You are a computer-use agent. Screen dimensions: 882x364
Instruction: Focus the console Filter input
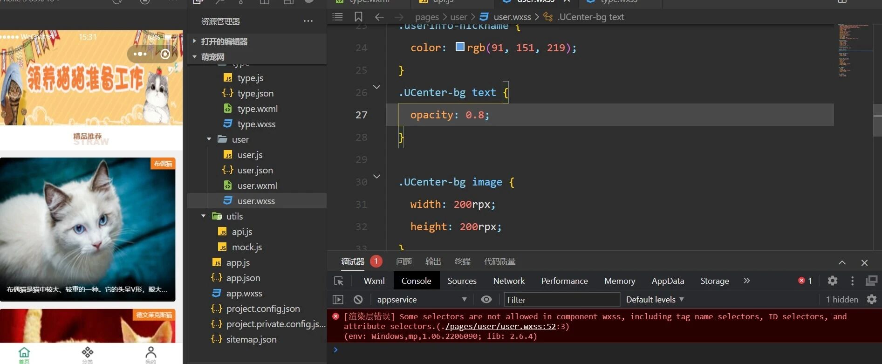point(562,299)
